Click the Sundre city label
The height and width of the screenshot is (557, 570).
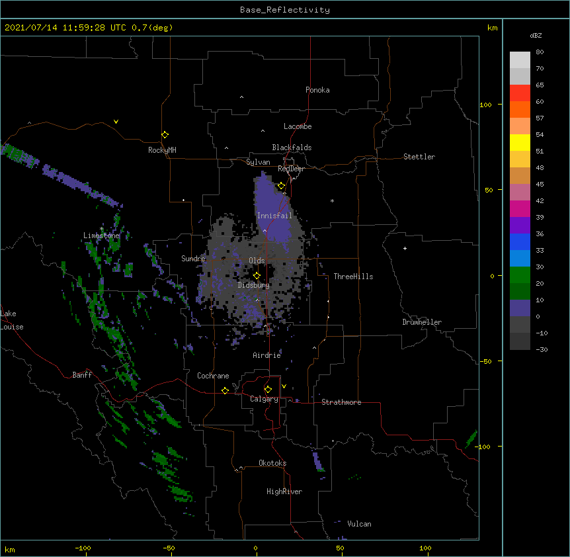tap(193, 259)
